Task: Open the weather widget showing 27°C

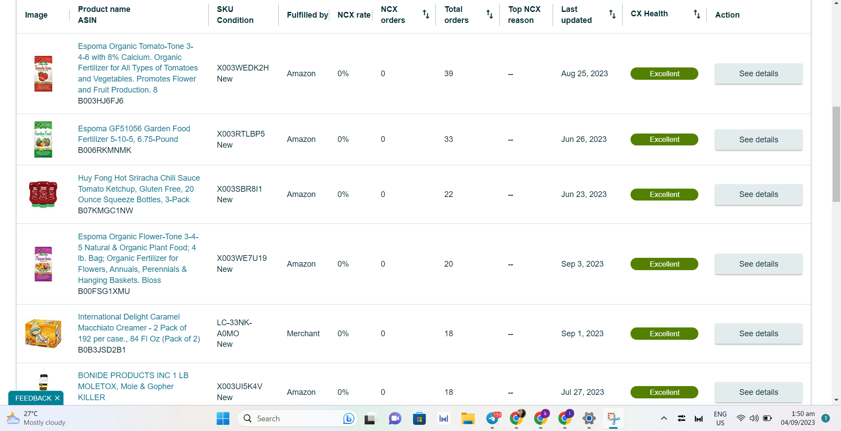Action: click(36, 418)
